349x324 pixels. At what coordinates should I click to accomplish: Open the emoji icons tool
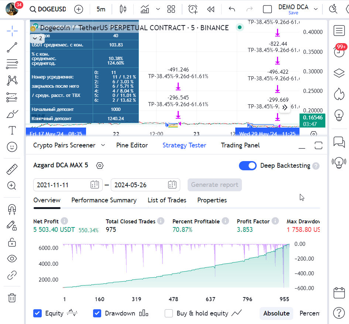point(12,147)
